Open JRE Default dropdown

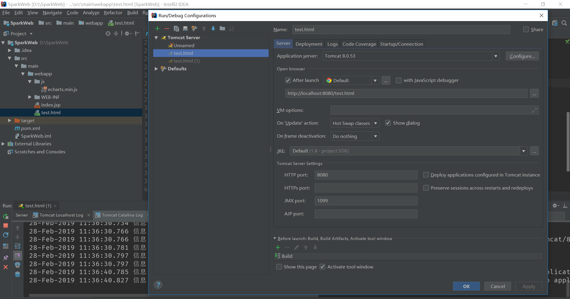pyautogui.click(x=523, y=151)
